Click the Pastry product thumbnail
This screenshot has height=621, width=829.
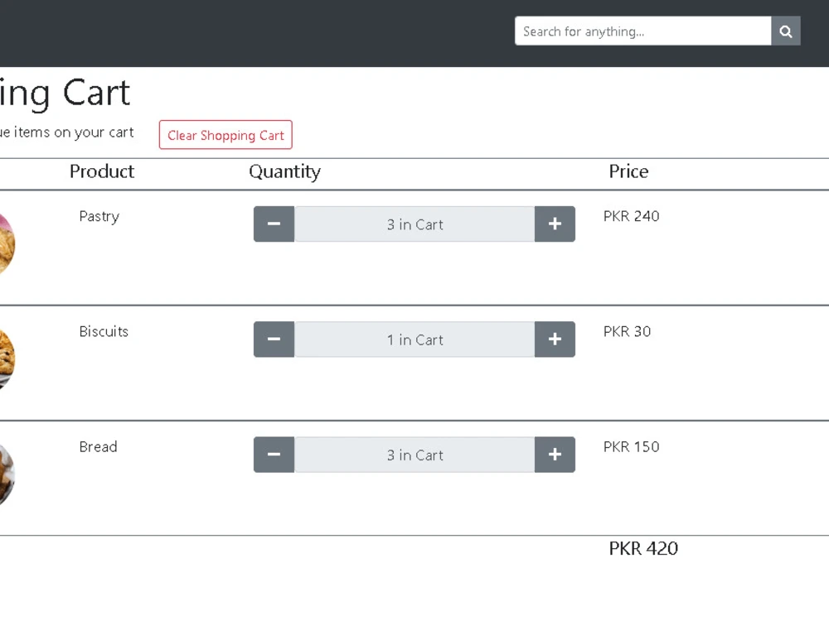click(x=7, y=244)
